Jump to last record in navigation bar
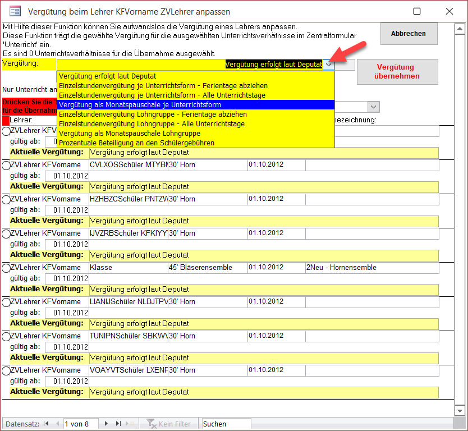 click(118, 424)
